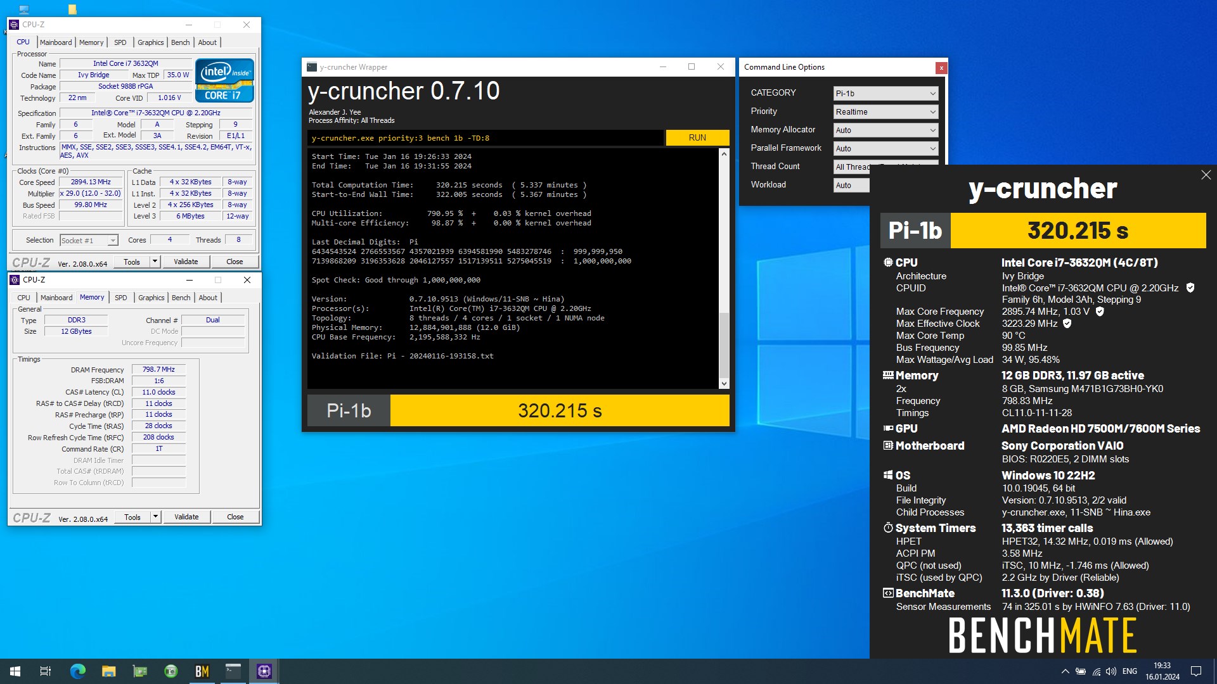Open Bench tab in top CPU-Z
Image resolution: width=1217 pixels, height=684 pixels.
(x=181, y=42)
